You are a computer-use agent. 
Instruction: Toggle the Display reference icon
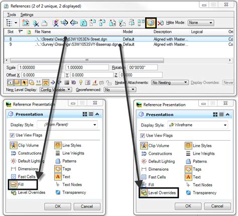tap(11, 82)
